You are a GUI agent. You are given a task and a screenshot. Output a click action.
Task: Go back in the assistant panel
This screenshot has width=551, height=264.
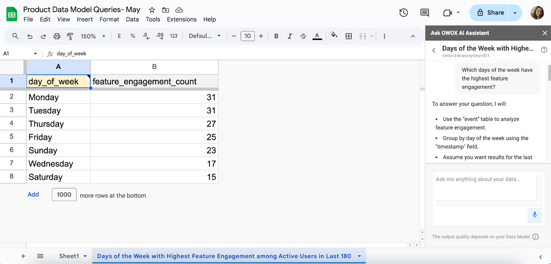pyautogui.click(x=434, y=50)
